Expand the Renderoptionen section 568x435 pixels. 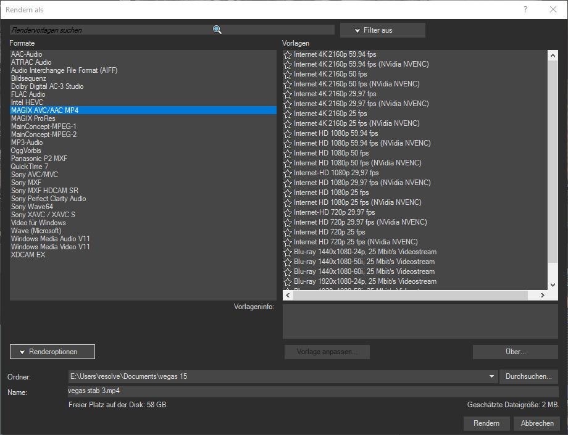point(52,352)
